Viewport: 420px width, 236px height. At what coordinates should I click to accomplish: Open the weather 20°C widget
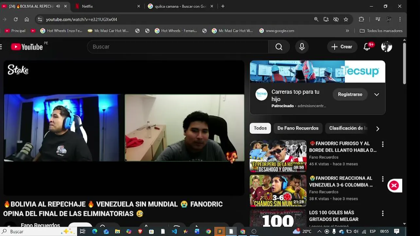click(x=302, y=231)
